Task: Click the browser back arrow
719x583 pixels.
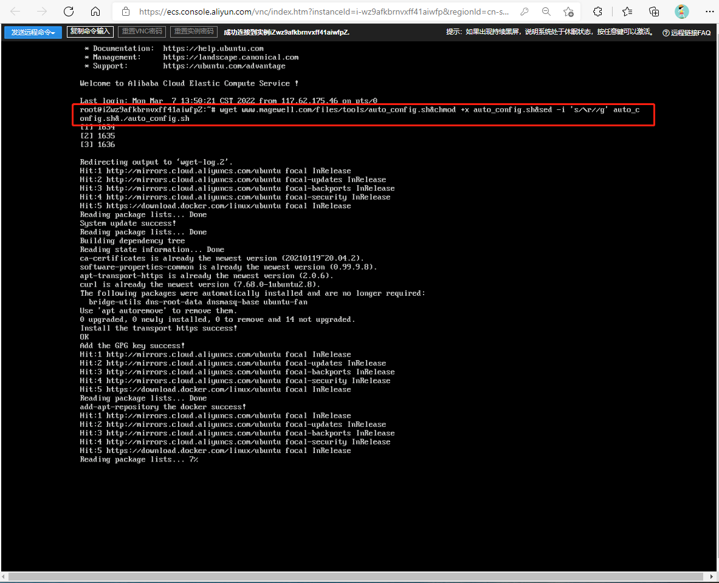Action: pos(15,12)
